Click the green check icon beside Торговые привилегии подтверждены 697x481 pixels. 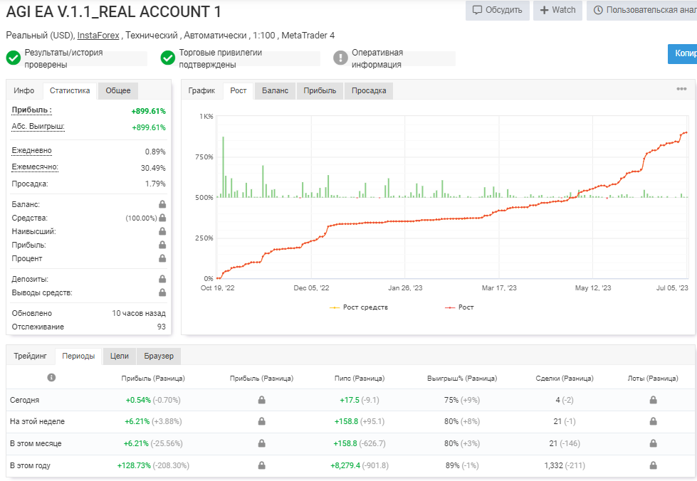(x=167, y=58)
